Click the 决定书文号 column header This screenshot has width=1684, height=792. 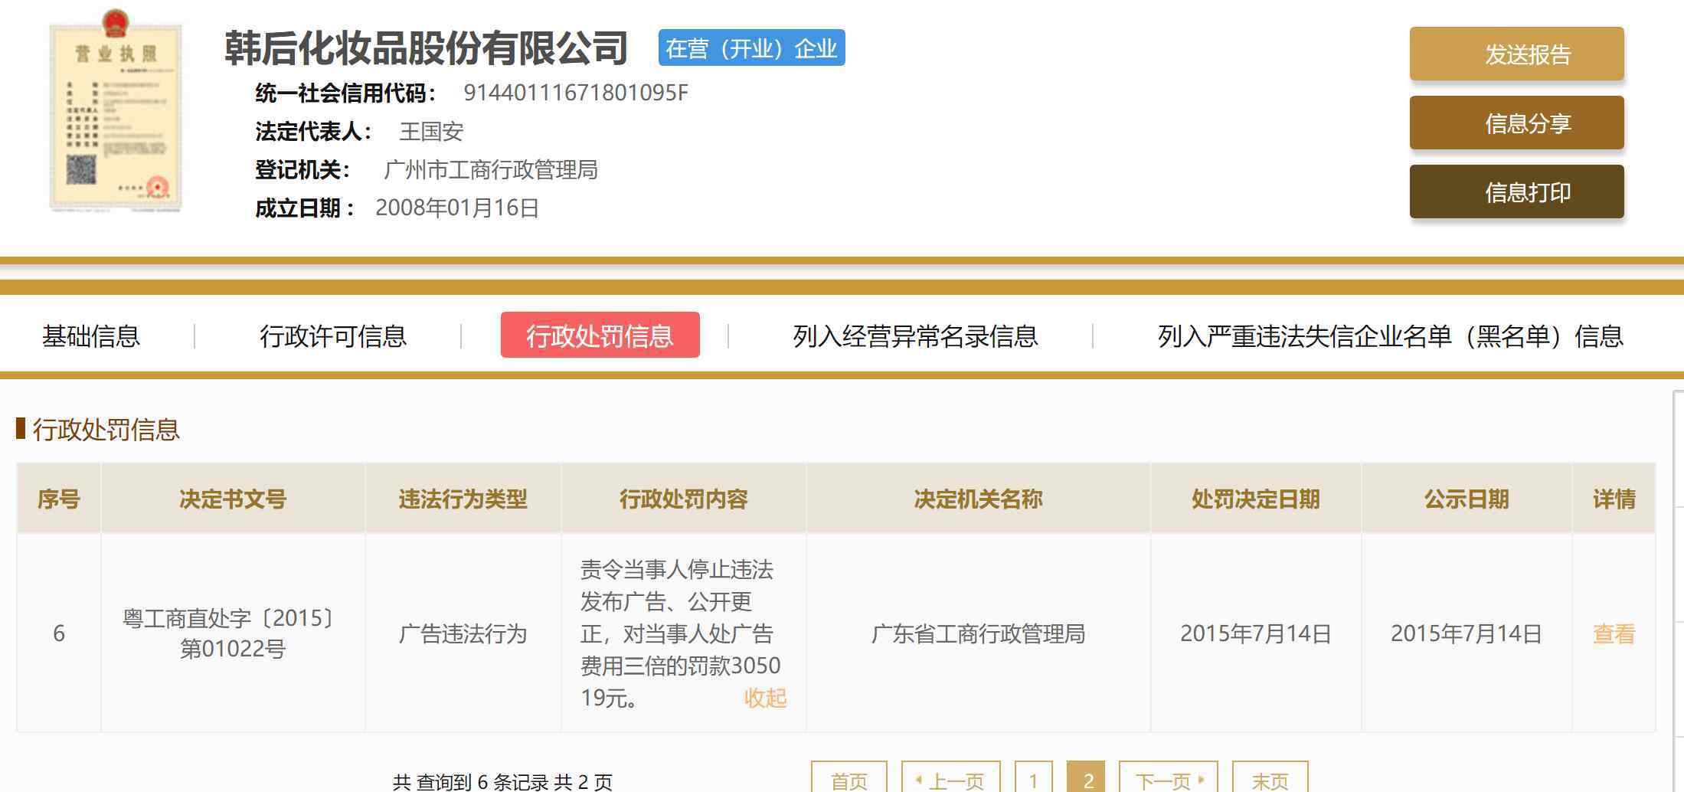233,499
